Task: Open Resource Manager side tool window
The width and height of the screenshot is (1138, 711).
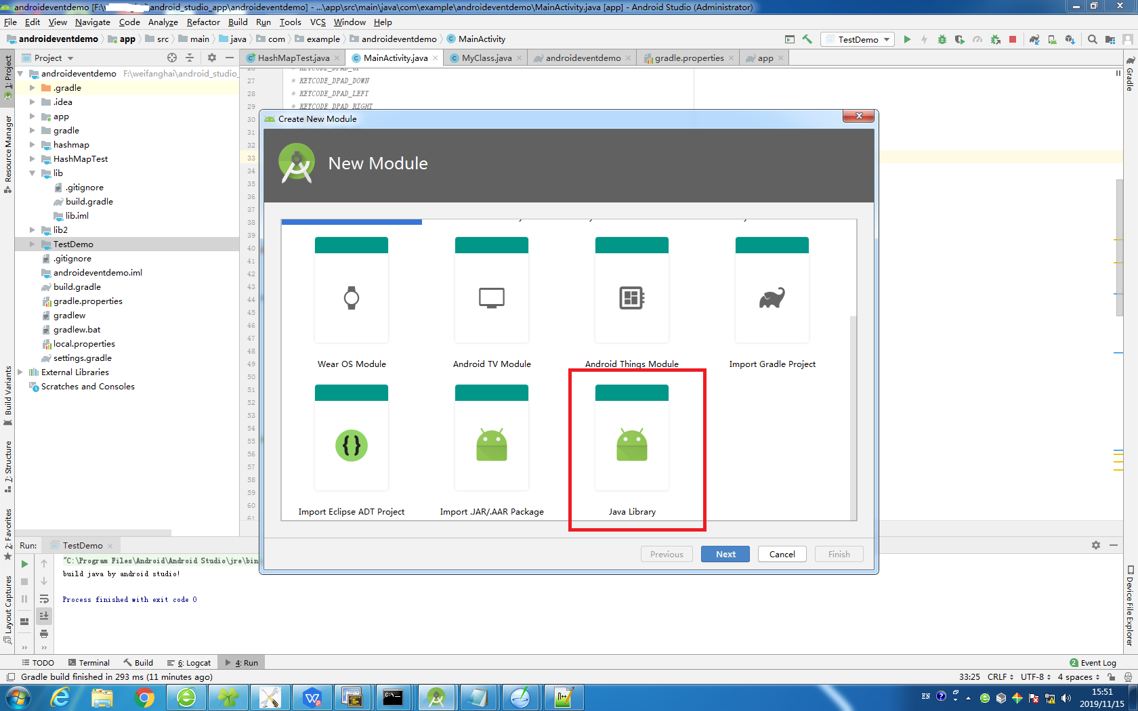Action: pos(7,153)
